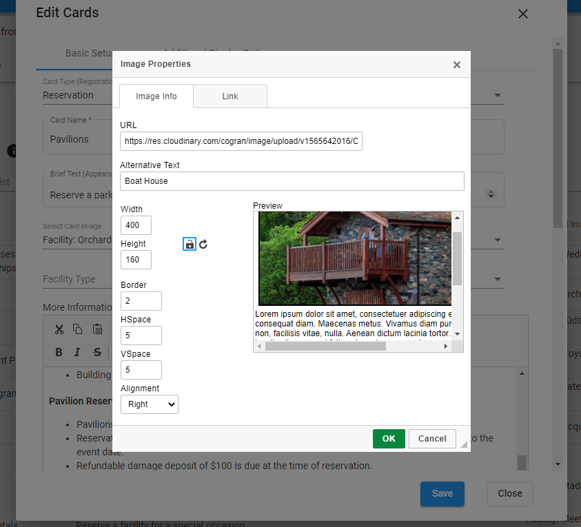
Task: Close the Edit Cards dialog with X
Action: coord(523,14)
